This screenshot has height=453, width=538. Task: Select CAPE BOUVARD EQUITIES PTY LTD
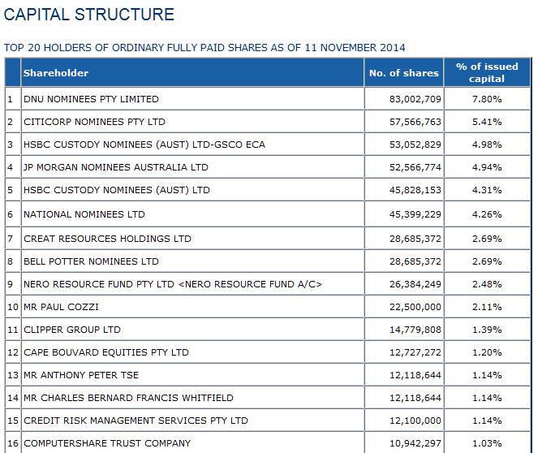coord(106,352)
